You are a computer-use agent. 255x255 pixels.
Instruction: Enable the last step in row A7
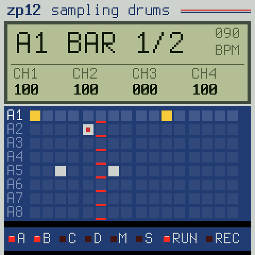tap(233, 199)
